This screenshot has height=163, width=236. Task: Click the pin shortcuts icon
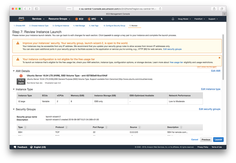pos(102,19)
